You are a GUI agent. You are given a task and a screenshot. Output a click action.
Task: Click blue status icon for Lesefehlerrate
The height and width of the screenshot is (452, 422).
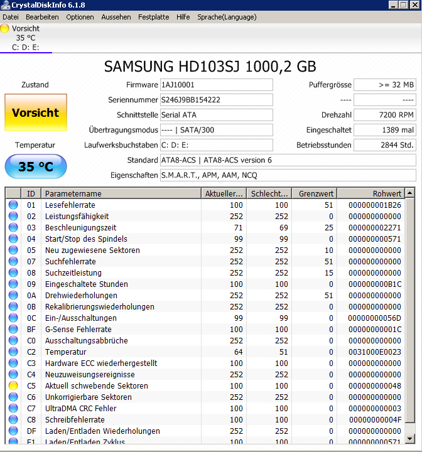[13, 205]
